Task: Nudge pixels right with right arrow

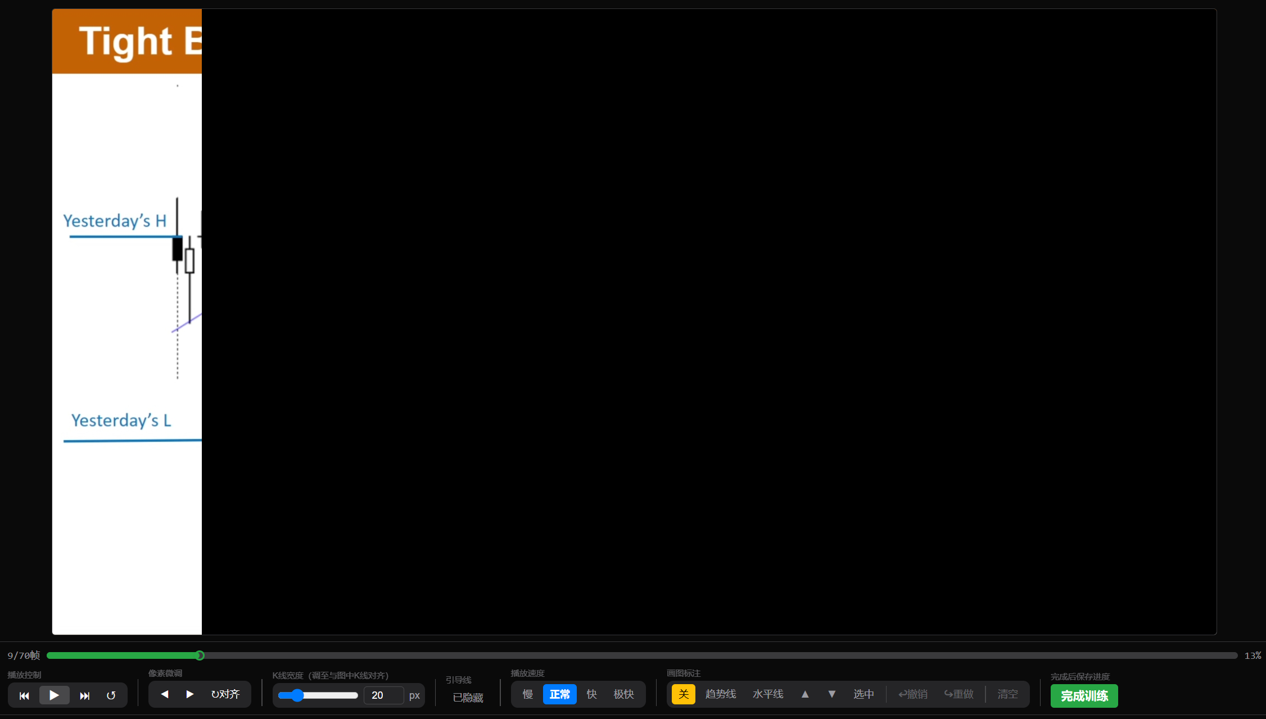Action: click(190, 694)
